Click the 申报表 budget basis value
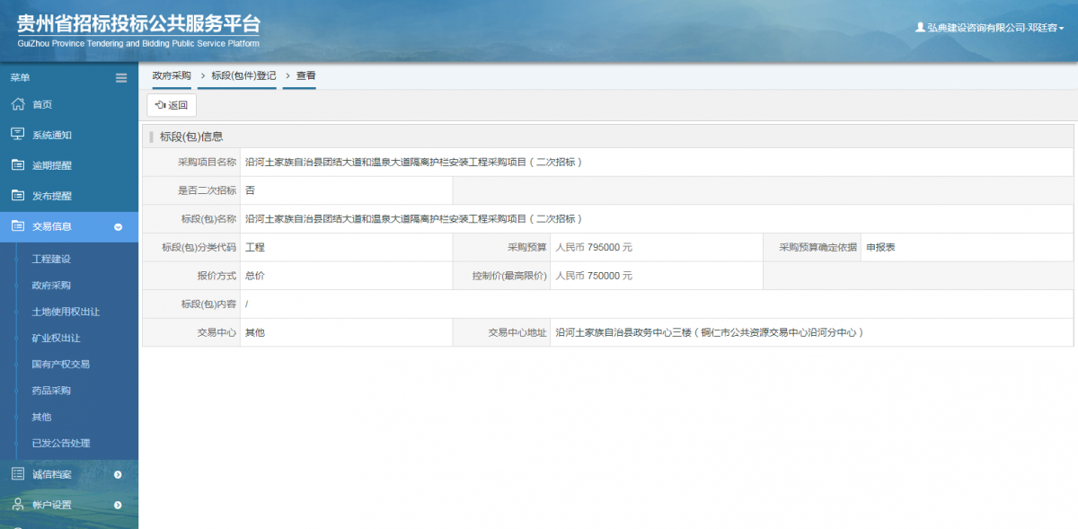The image size is (1078, 529). 880,247
